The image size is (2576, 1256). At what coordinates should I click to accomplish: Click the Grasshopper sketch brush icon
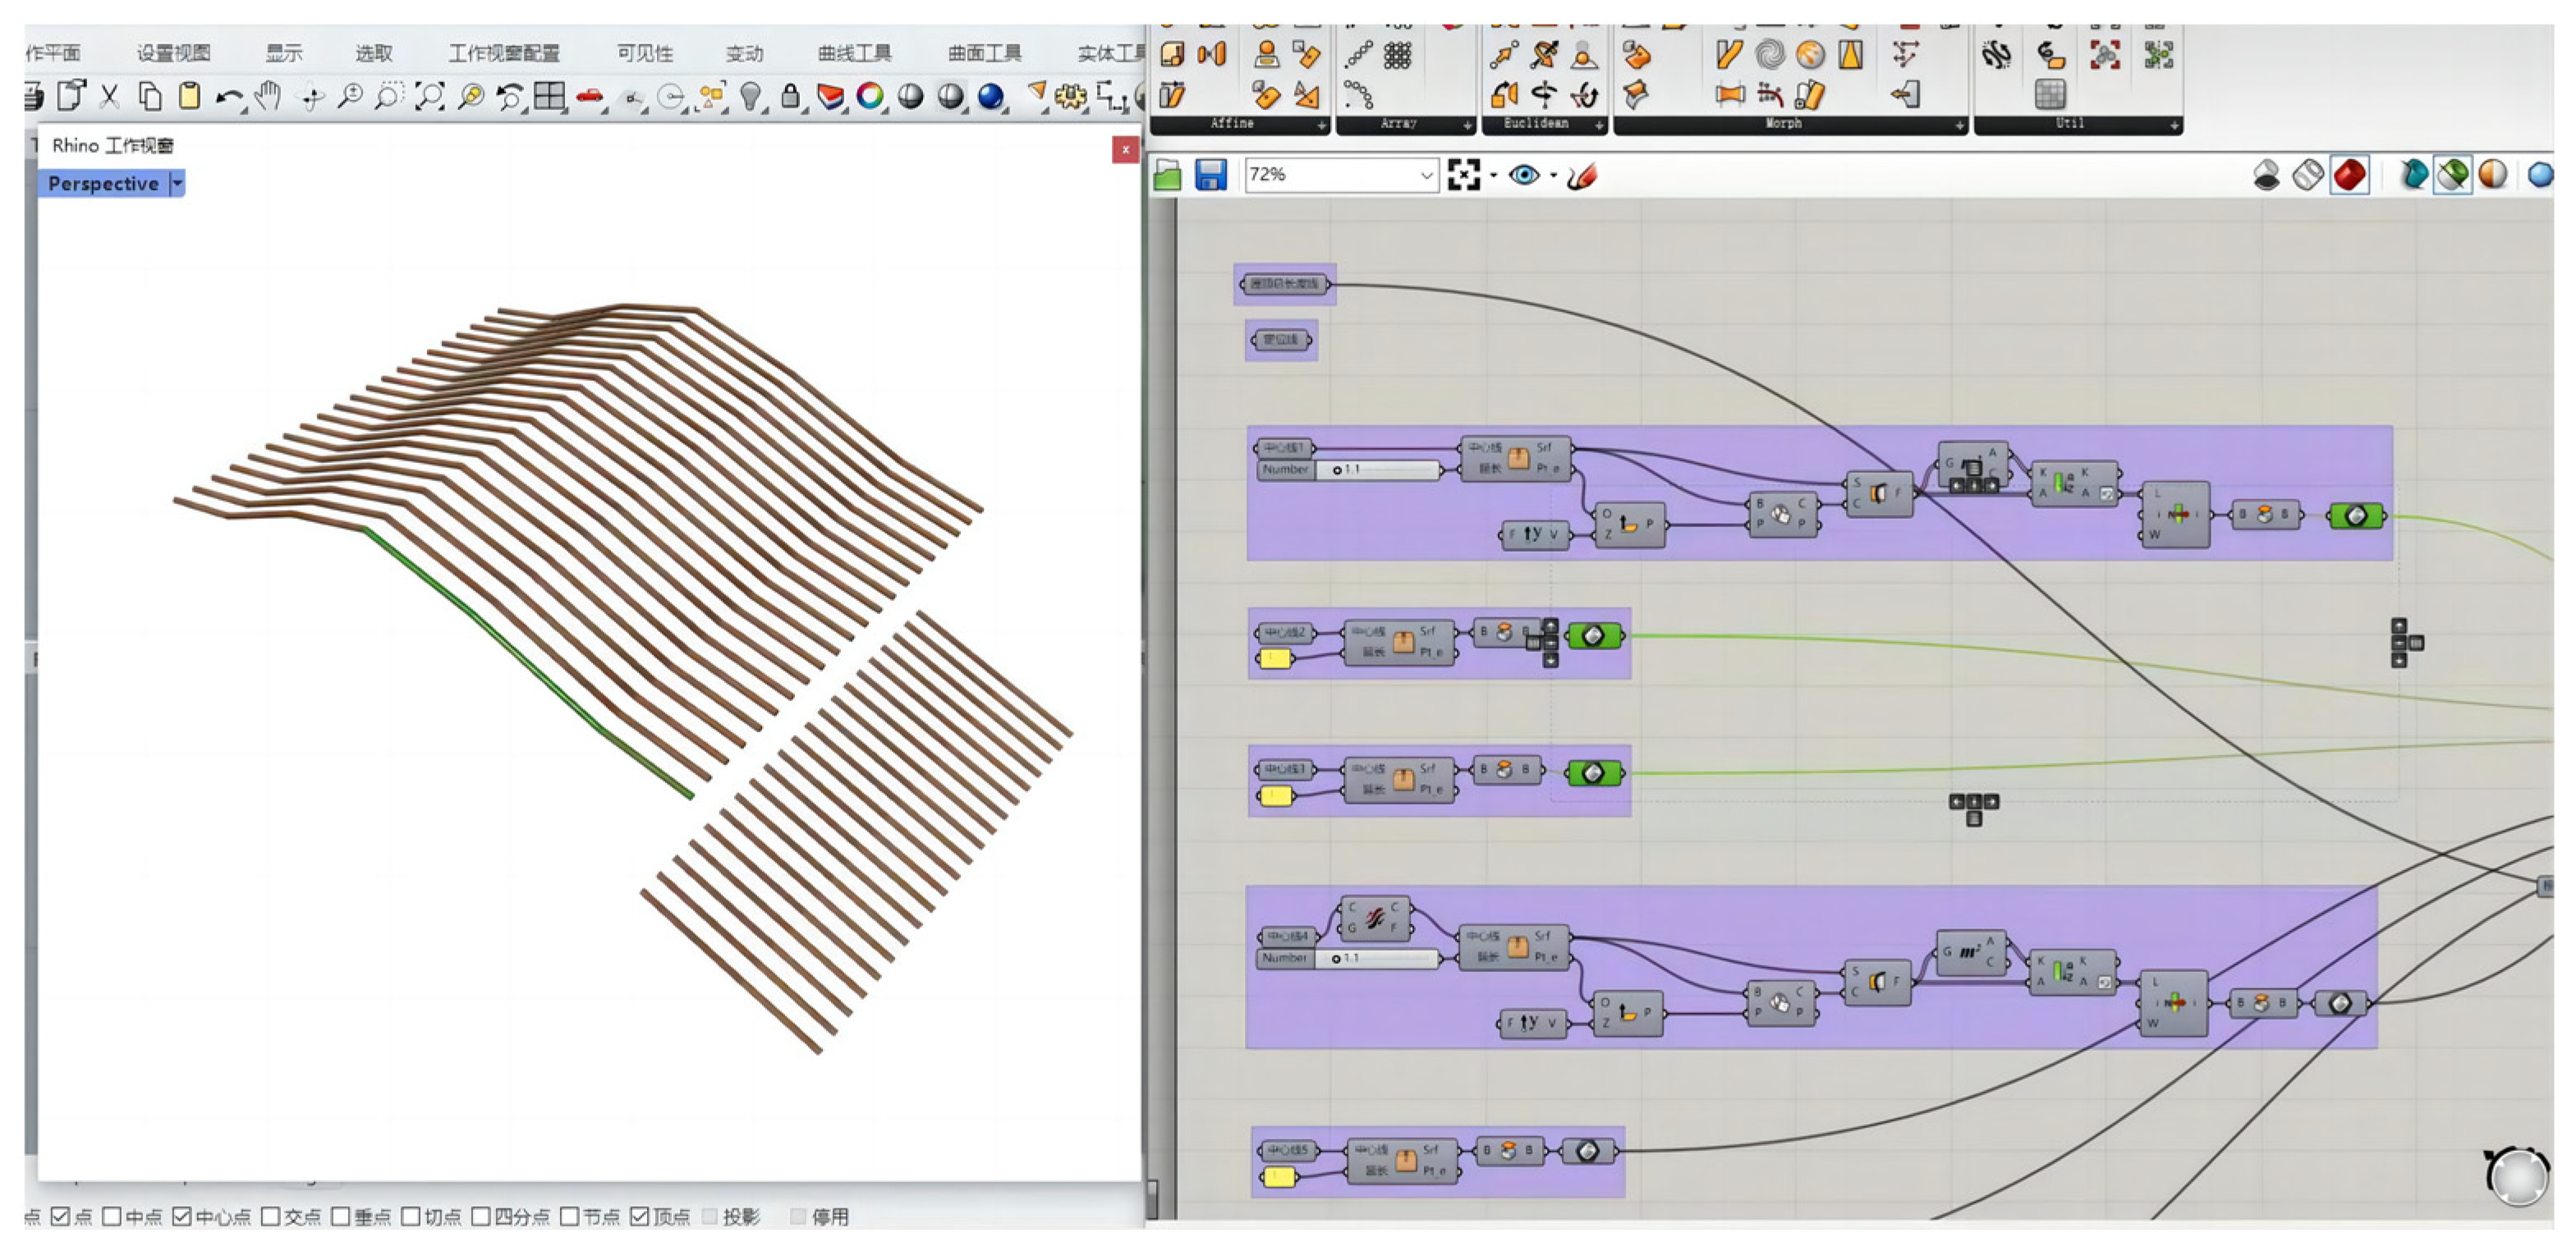pos(1581,176)
